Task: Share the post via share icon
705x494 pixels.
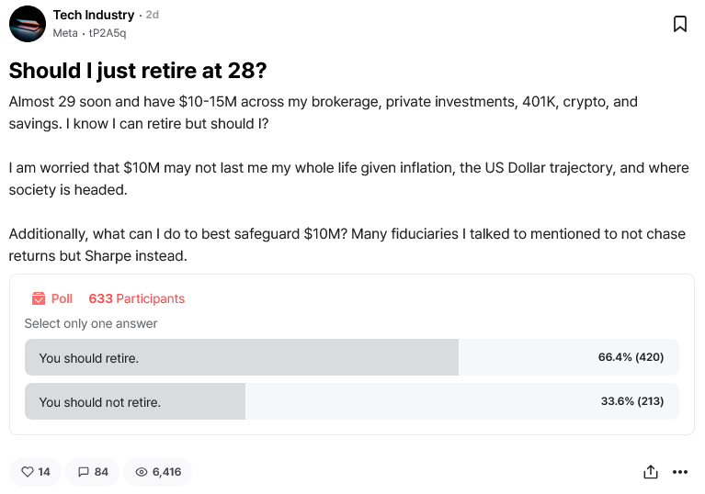Action: click(651, 472)
